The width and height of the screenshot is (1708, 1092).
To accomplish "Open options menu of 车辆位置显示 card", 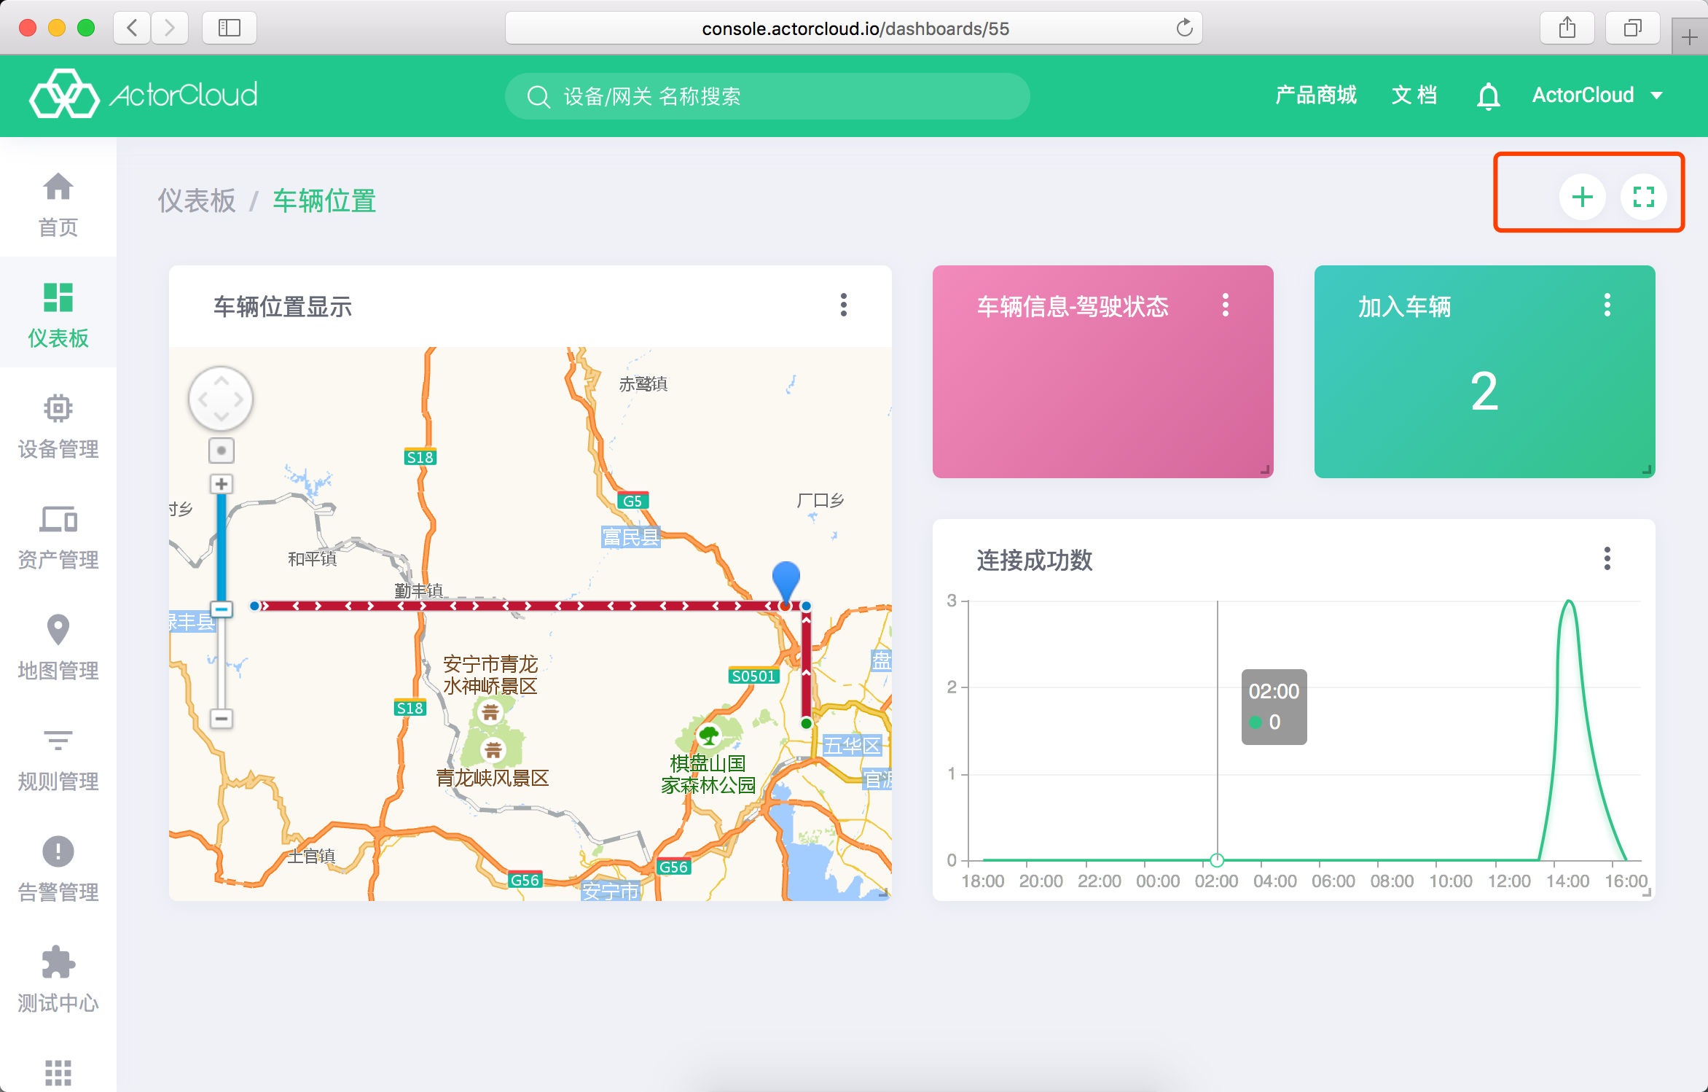I will (844, 305).
